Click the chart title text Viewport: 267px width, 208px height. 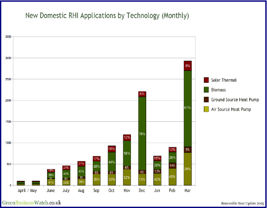coord(107,16)
